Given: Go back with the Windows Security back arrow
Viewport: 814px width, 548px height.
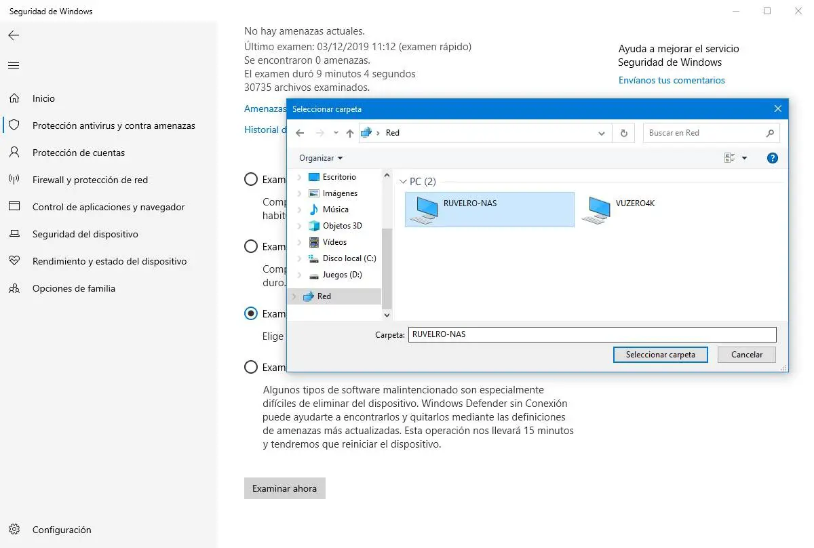Looking at the screenshot, I should point(14,35).
